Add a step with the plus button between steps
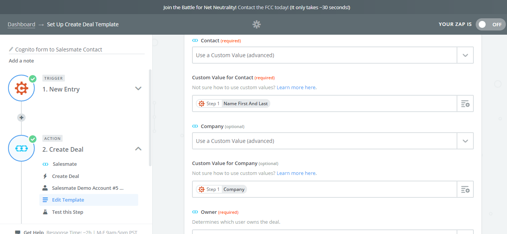Viewport: 507px width, 234px height. pyautogui.click(x=21, y=118)
